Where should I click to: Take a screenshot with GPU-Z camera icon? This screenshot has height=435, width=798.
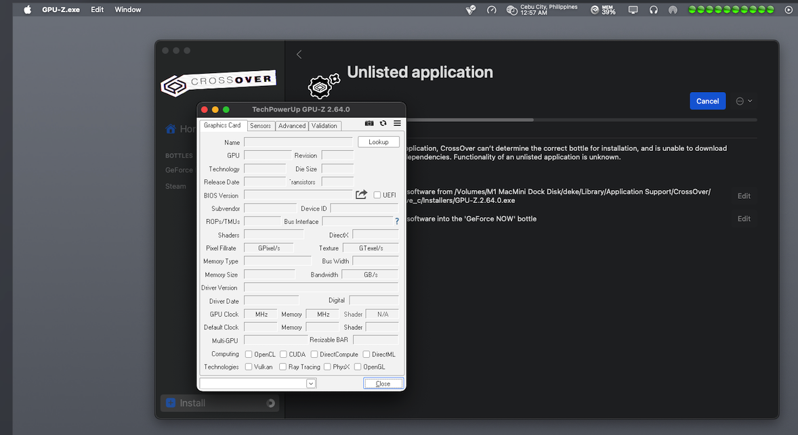pos(369,124)
